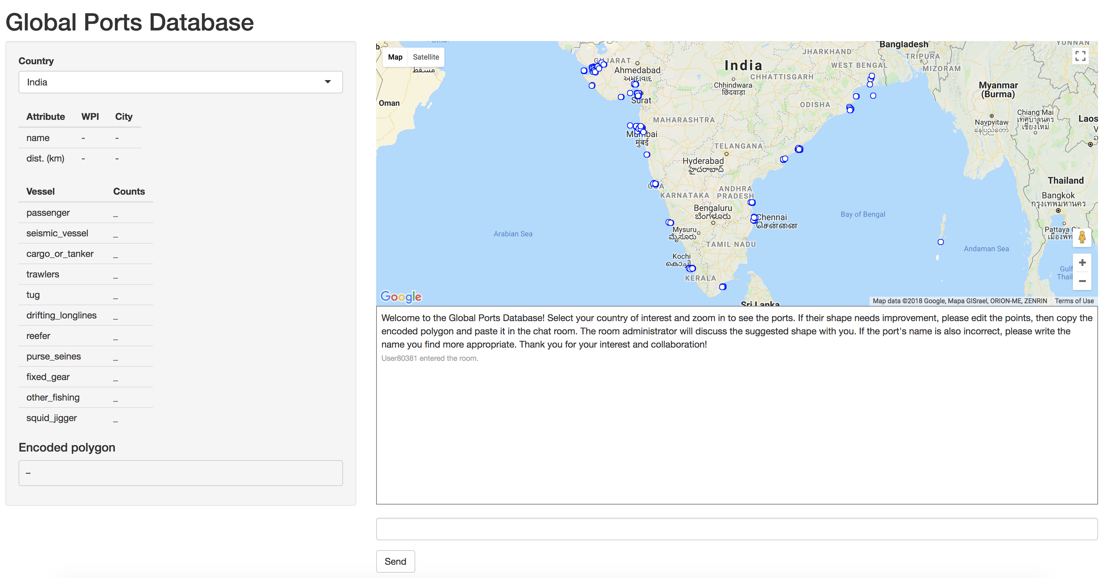Switch to Satellite map view
Viewport: 1104px width, 578px height.
click(x=426, y=57)
